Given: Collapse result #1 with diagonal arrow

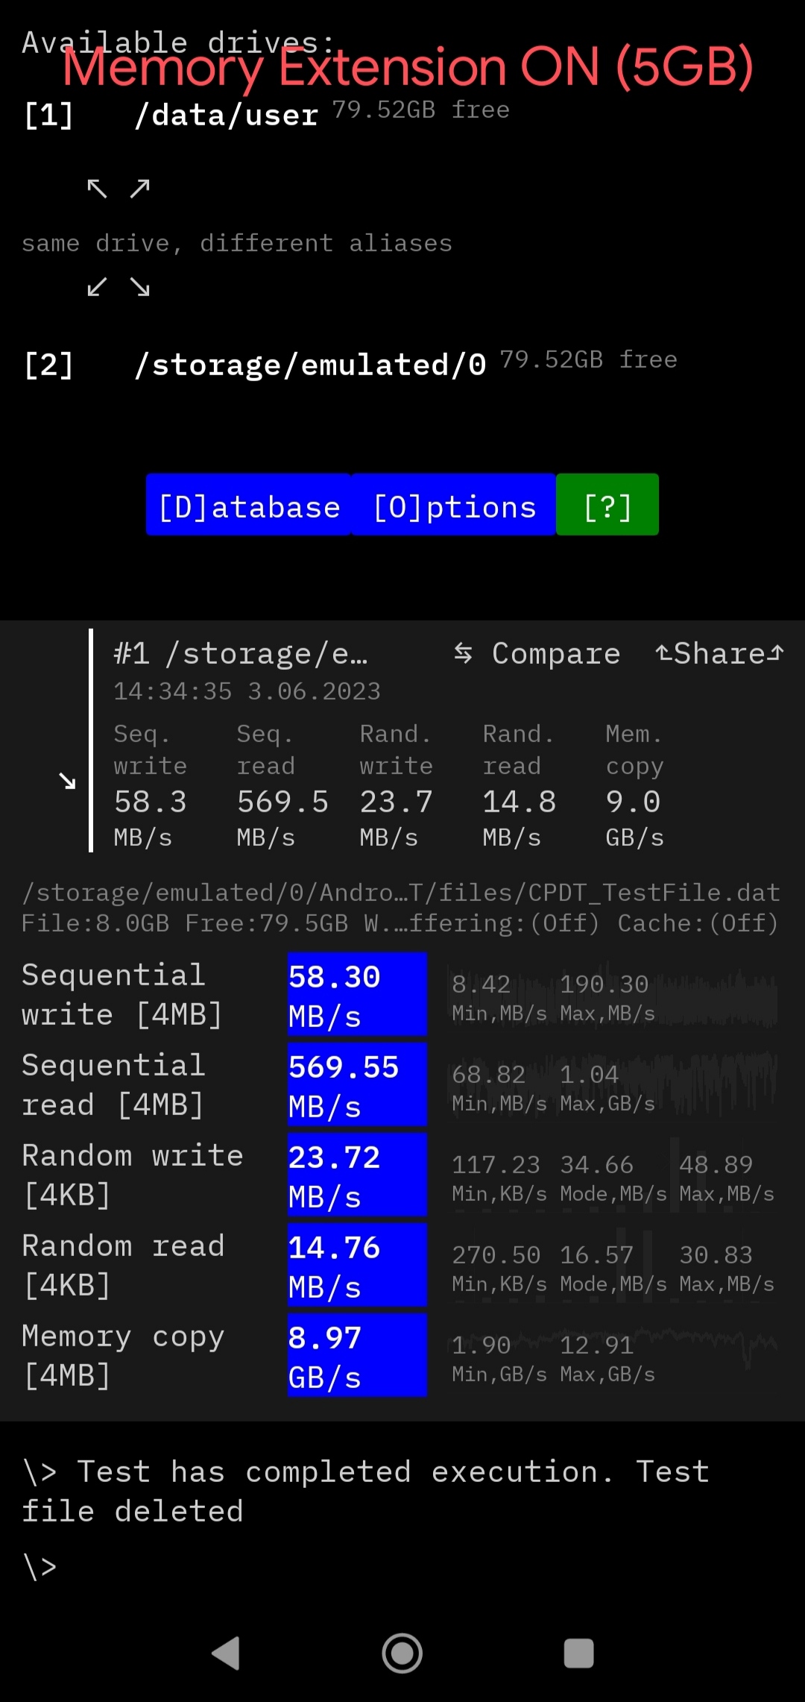Looking at the screenshot, I should coord(67,781).
